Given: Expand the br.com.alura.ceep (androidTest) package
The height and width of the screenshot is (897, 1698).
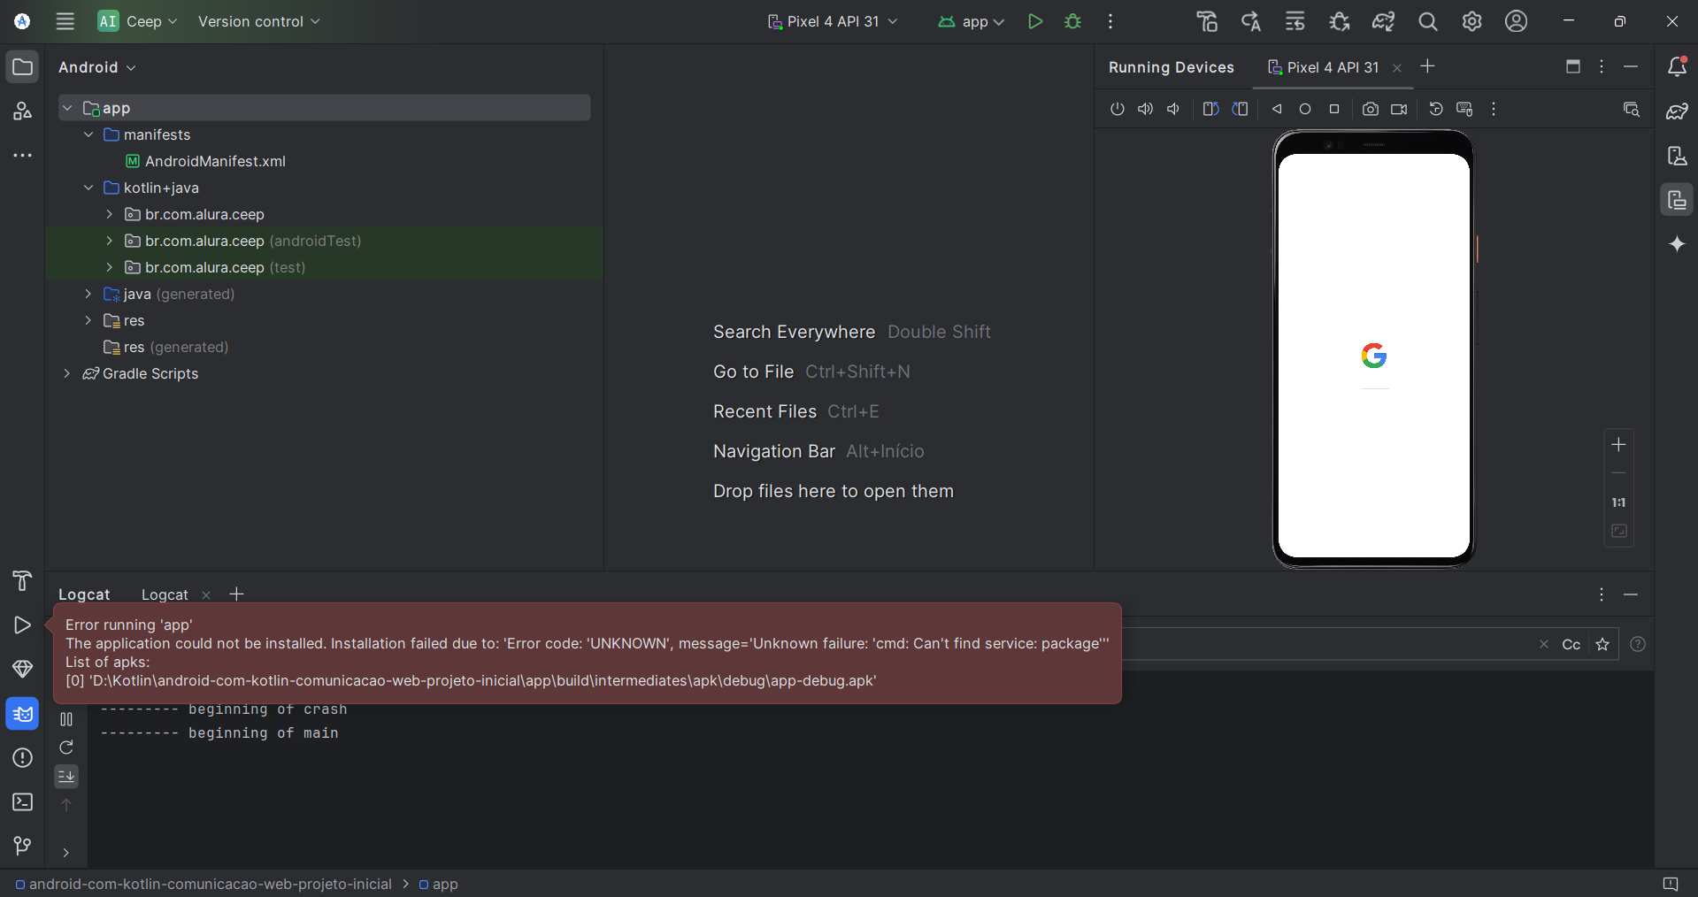Looking at the screenshot, I should pyautogui.click(x=109, y=241).
